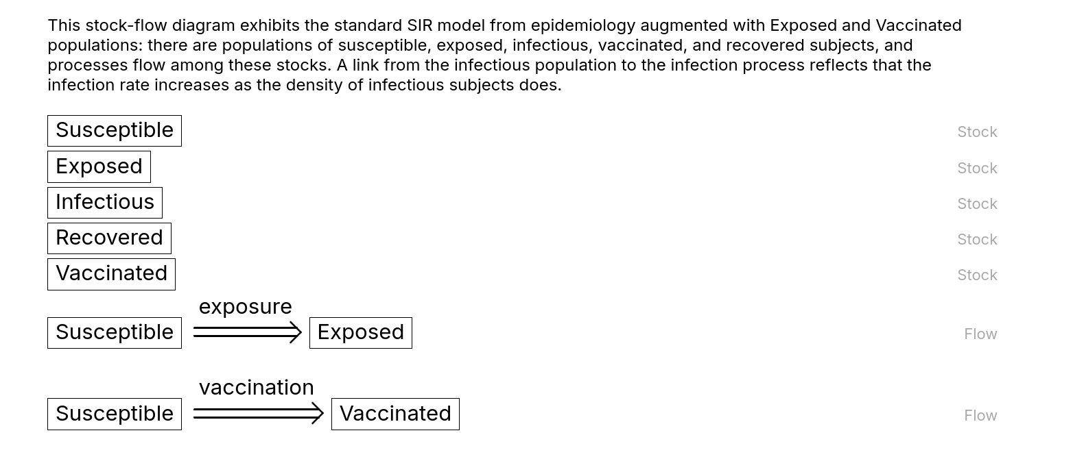Screen dimensions: 1084x459
Task: Click the vaccination flow name label
Action: pyautogui.click(x=256, y=387)
